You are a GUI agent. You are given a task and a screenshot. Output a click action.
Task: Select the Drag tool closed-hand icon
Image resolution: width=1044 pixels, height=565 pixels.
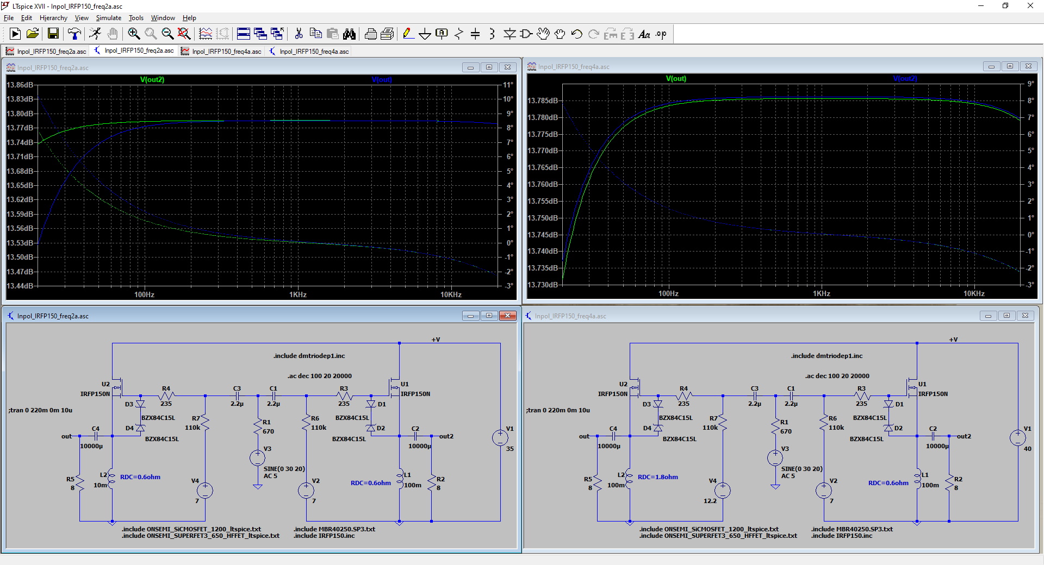pos(560,34)
